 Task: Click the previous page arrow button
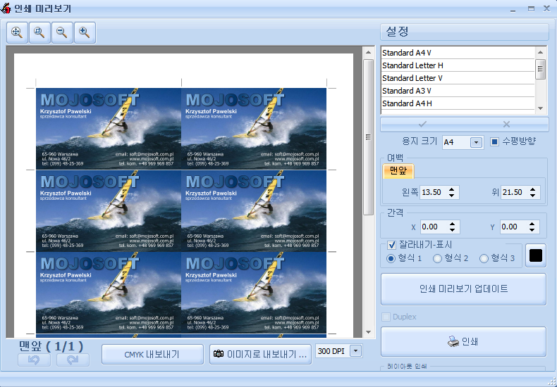tap(34, 360)
